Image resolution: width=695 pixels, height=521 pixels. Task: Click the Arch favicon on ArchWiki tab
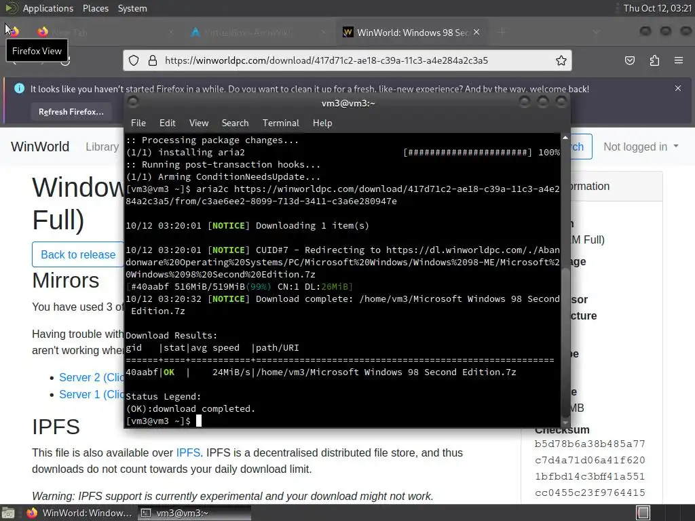[x=195, y=32]
